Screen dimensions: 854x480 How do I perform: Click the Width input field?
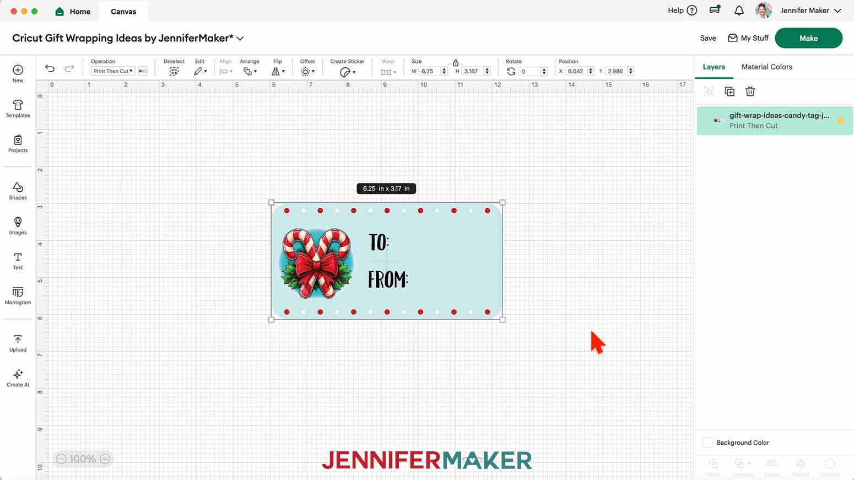coord(430,71)
